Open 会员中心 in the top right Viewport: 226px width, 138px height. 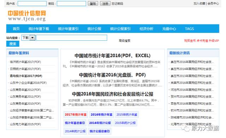(x=213, y=4)
